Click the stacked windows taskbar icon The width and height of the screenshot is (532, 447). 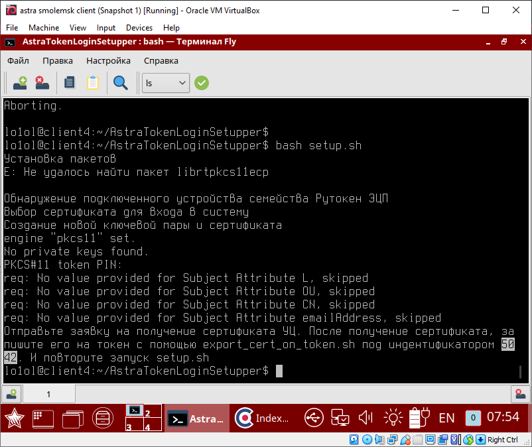[72, 419]
